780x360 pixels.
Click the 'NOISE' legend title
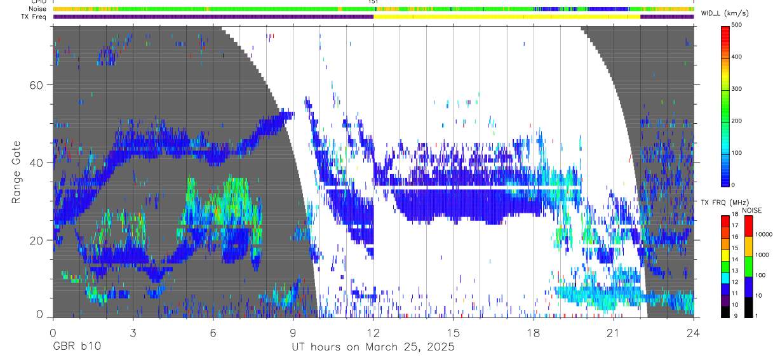[752, 210]
